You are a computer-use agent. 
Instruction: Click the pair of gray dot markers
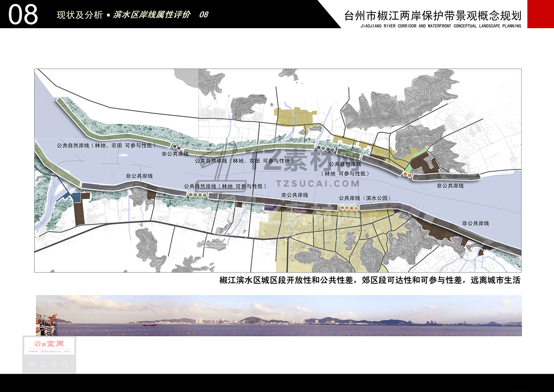click(x=176, y=148)
